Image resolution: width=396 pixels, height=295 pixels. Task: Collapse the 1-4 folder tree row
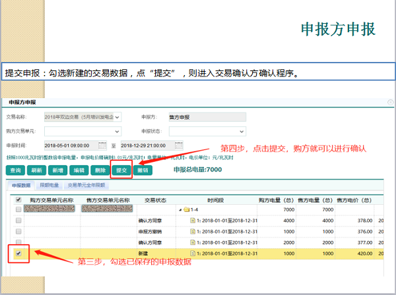coord(180,210)
